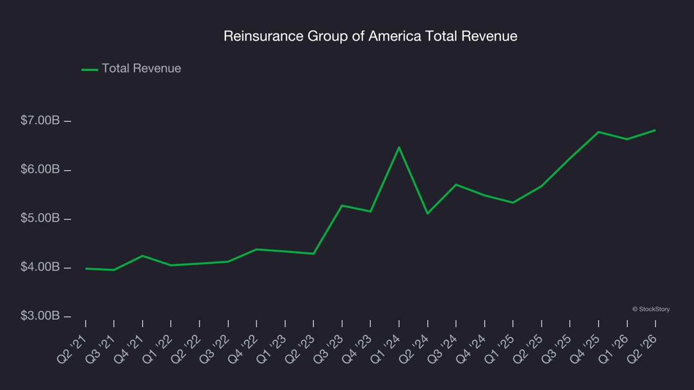
Task: Click the Q1 '22 x-axis label
Action: click(x=158, y=348)
